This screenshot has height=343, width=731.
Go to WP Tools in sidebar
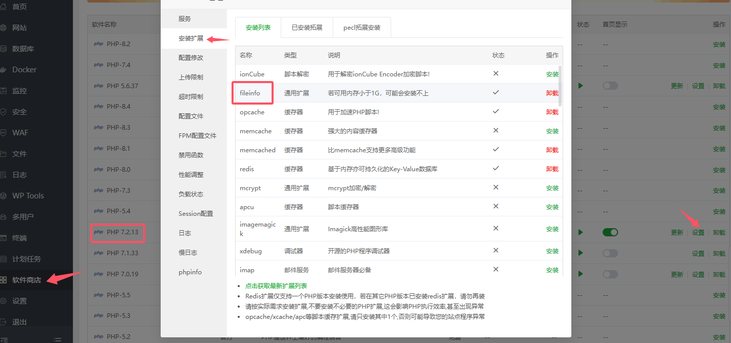click(28, 196)
